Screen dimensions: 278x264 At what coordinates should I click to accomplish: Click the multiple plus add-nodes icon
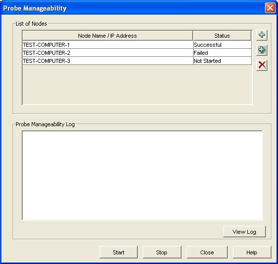pos(262,50)
